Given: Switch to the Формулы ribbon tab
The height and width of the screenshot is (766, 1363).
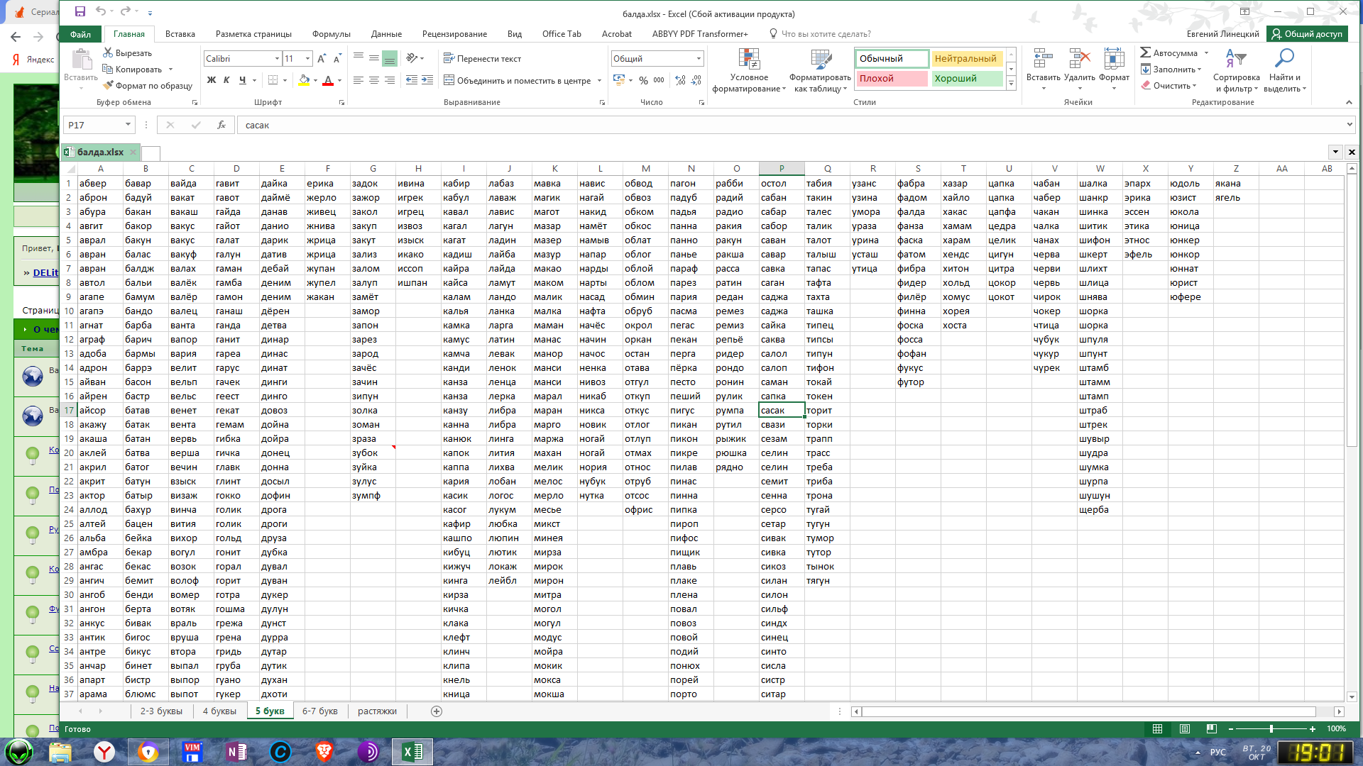Looking at the screenshot, I should (332, 34).
